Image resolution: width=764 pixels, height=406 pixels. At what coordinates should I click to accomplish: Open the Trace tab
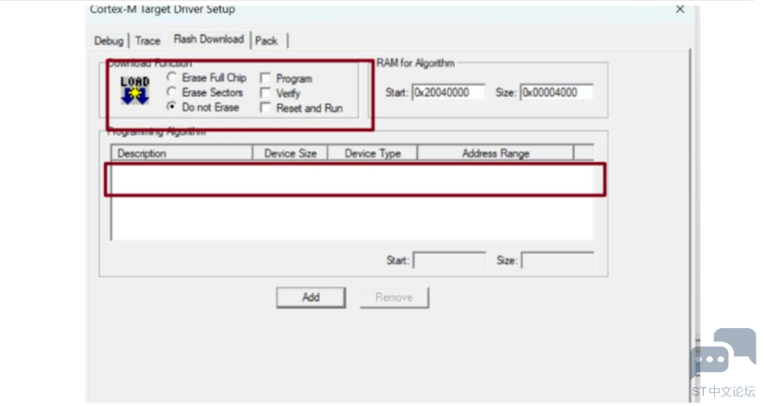(148, 41)
